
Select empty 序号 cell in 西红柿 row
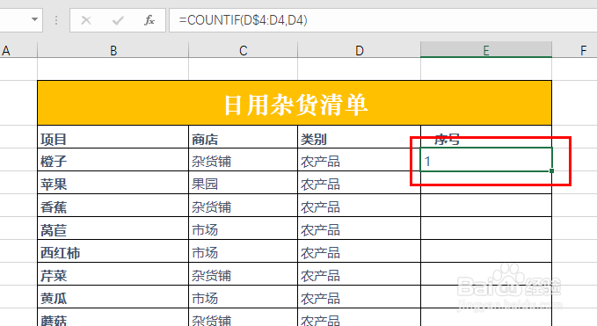[x=486, y=251]
